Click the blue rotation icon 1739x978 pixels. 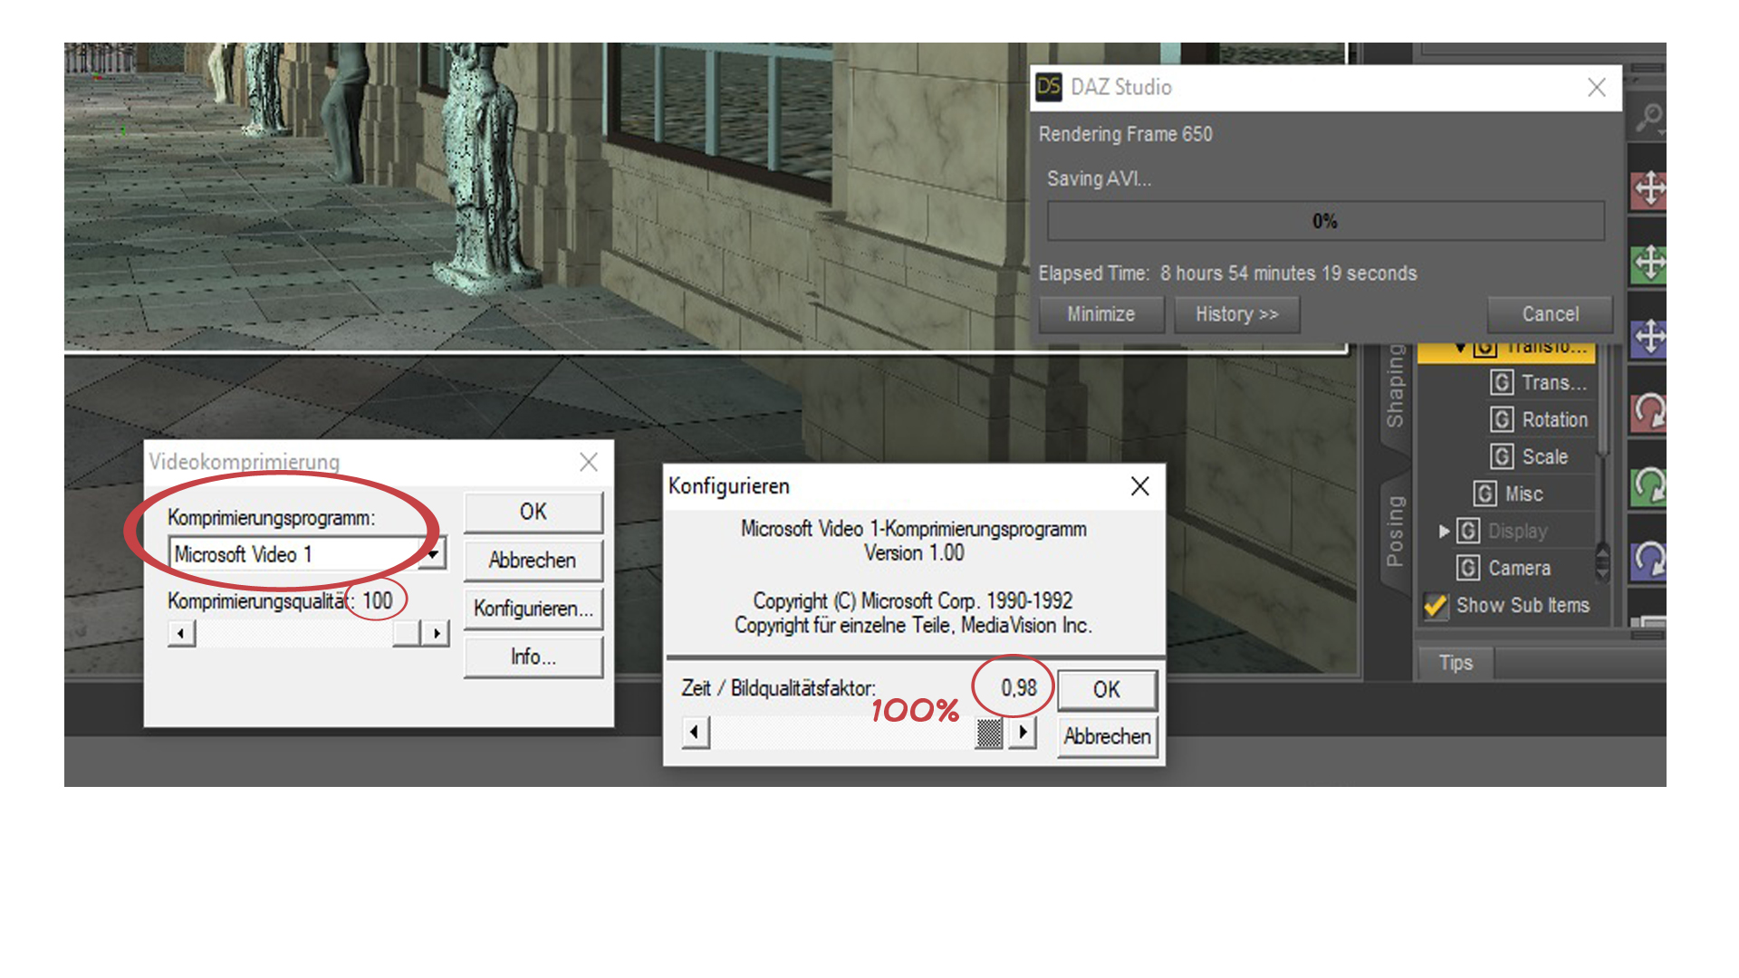[1649, 560]
